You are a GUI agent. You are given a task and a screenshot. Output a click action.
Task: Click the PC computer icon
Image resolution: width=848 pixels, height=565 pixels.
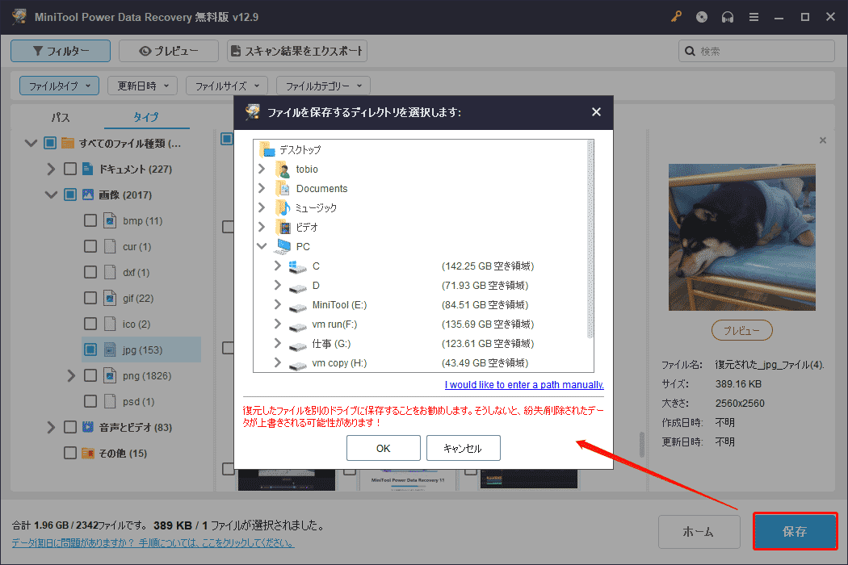(x=283, y=246)
